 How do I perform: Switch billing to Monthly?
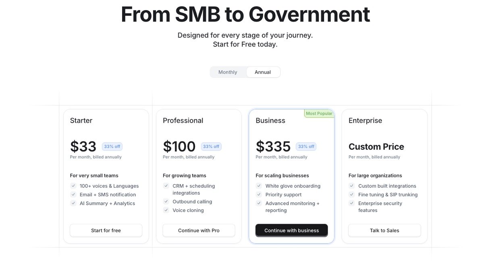pos(228,72)
